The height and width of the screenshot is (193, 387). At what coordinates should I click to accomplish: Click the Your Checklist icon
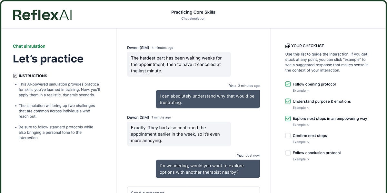[287, 46]
